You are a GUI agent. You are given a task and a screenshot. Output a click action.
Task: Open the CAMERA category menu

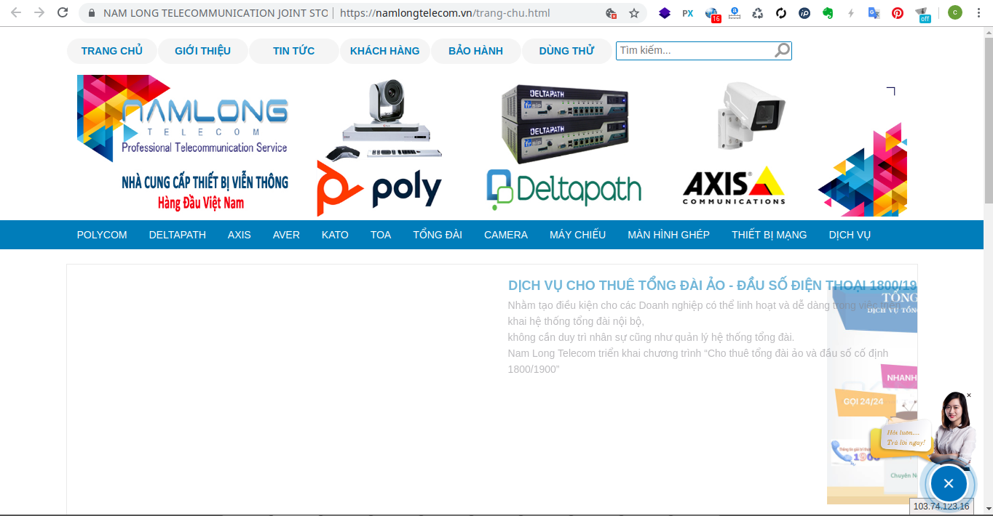(x=506, y=235)
